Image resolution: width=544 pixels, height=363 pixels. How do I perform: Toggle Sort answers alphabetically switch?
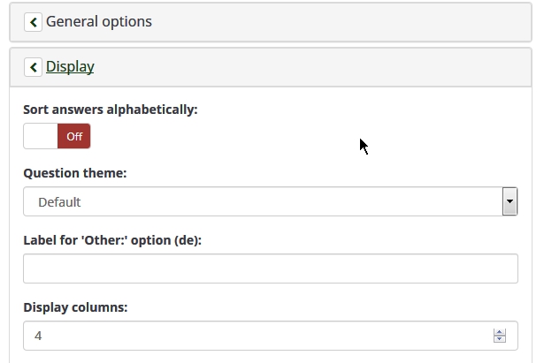point(57,136)
